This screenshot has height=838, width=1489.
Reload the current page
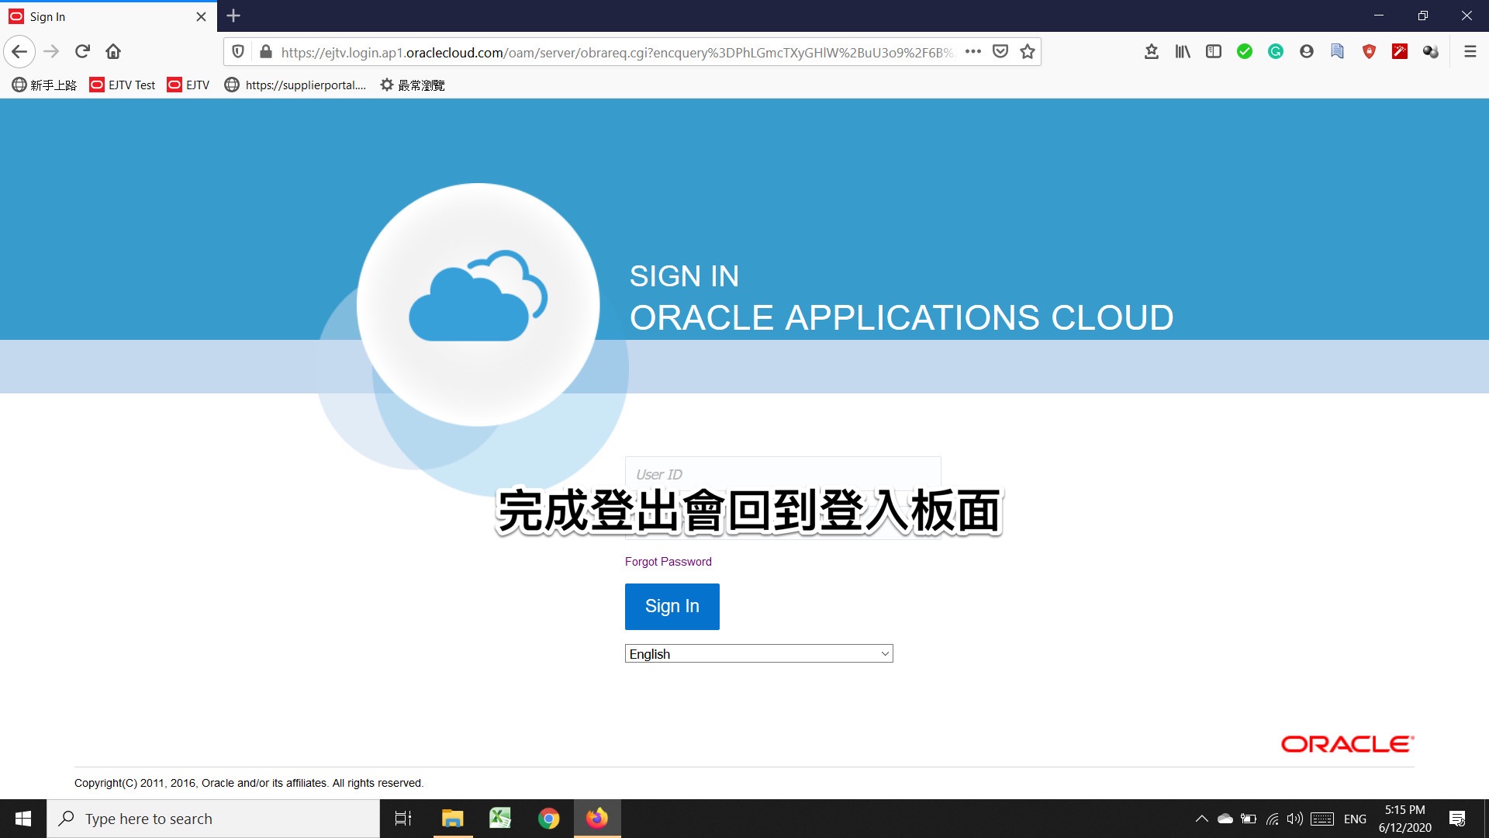[x=82, y=52]
